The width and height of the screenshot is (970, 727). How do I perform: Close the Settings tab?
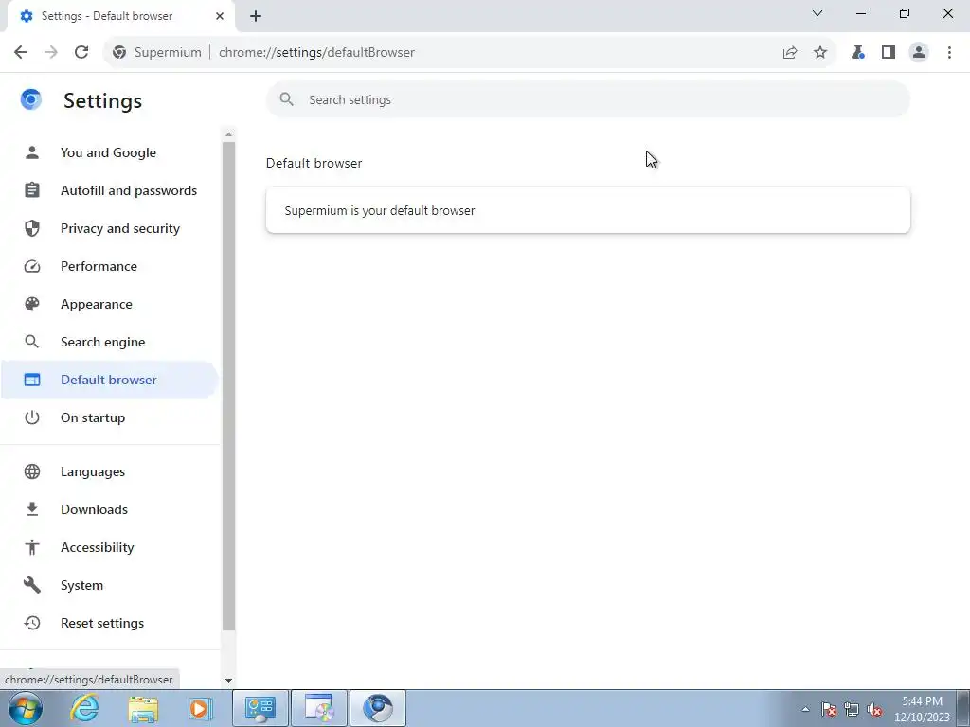click(220, 16)
